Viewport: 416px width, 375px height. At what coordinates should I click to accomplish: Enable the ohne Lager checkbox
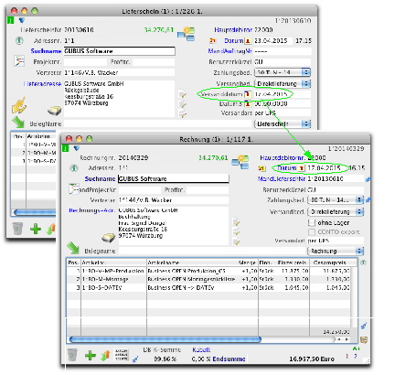point(312,223)
